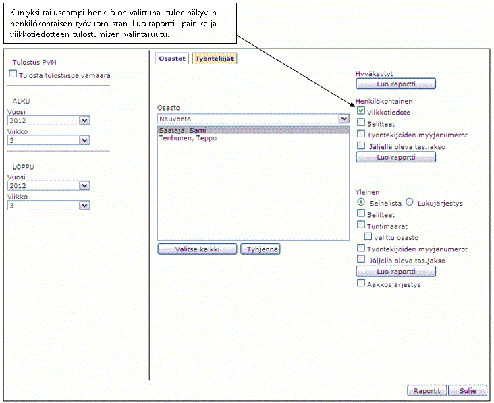Check the valittu osasto checkbox

(368, 236)
